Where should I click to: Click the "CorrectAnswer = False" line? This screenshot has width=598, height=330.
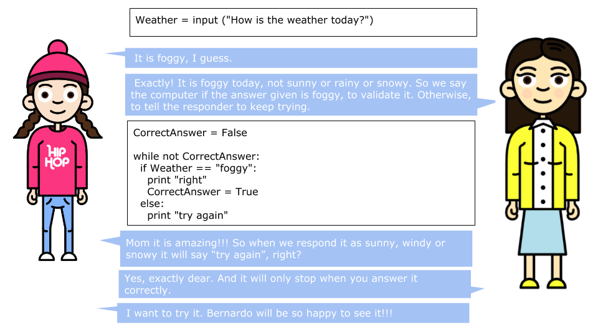tap(190, 133)
